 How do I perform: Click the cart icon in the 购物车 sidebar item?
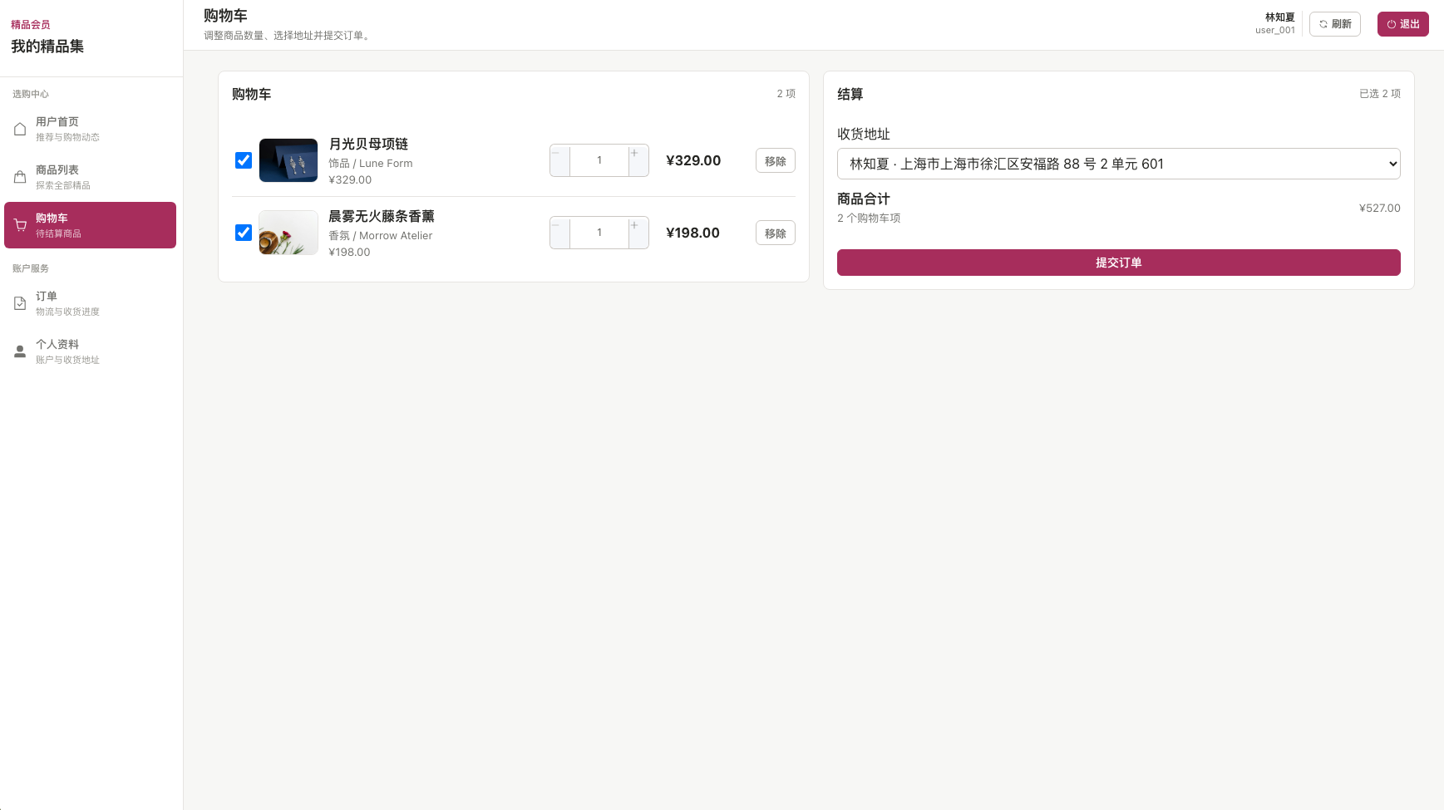(20, 225)
